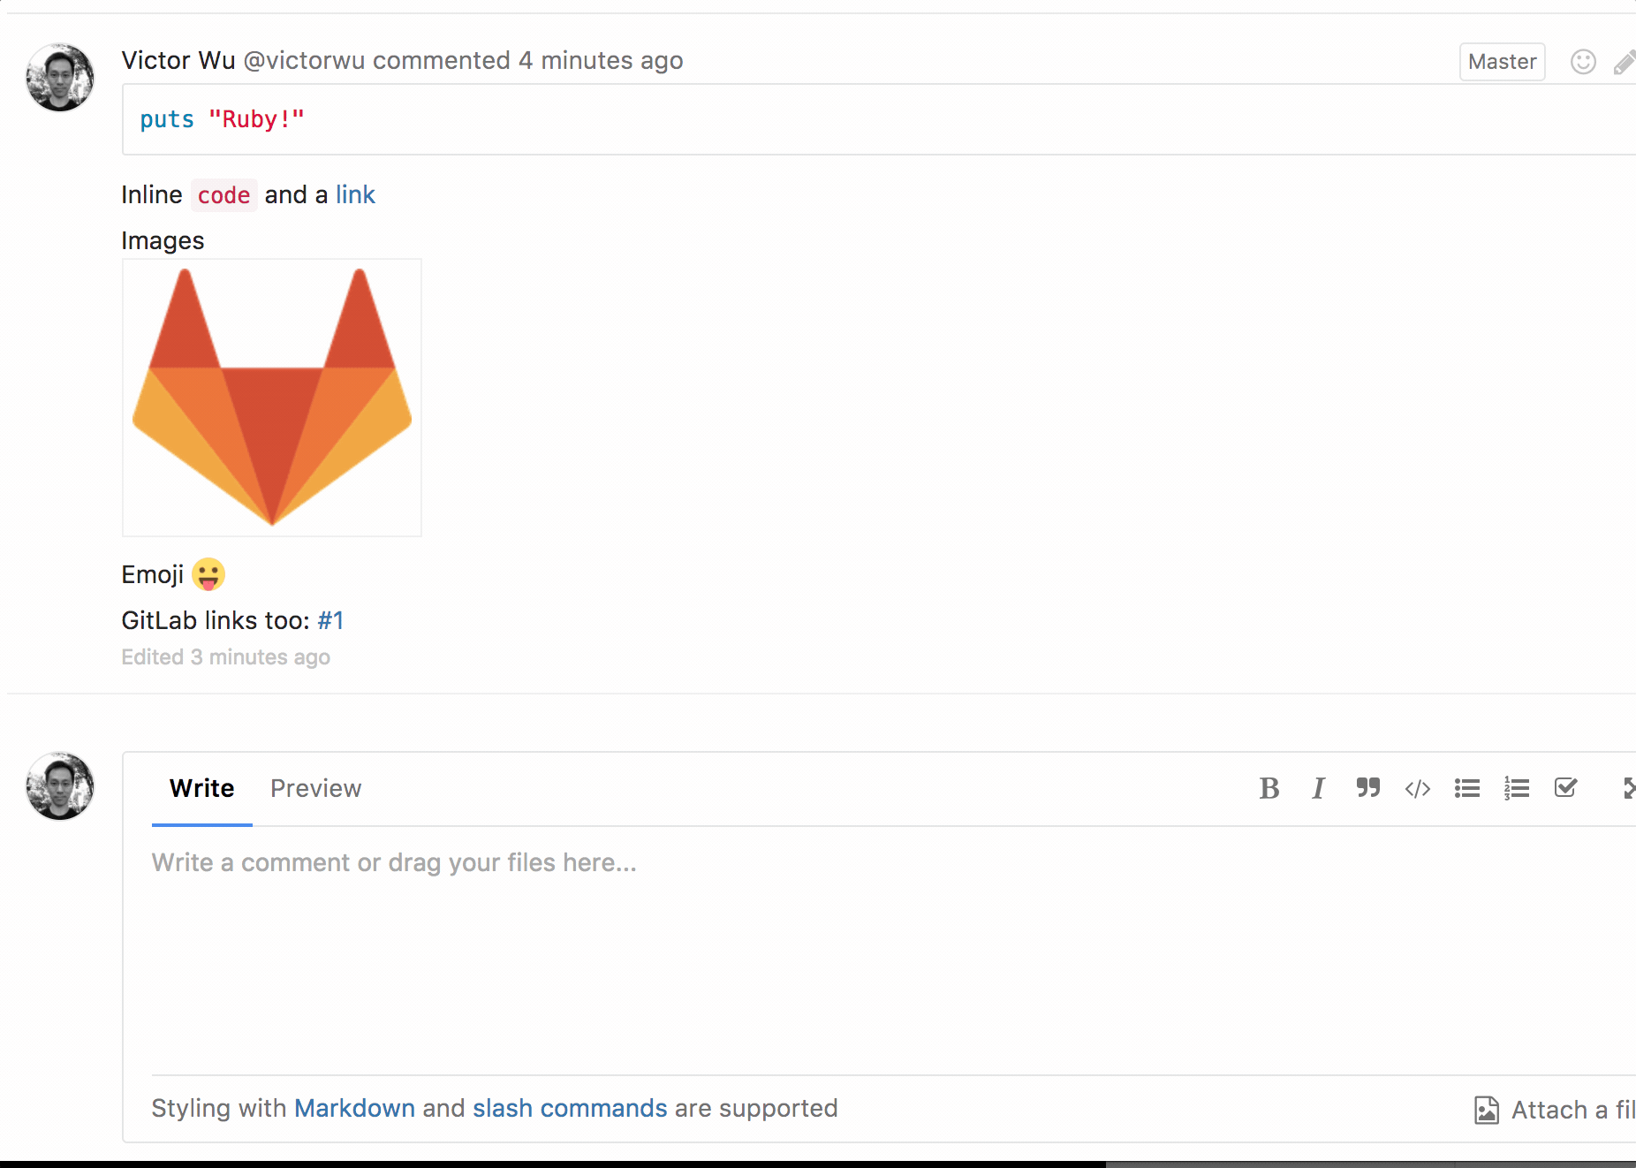1636x1168 pixels.
Task: Add an emoji reaction to Victor's comment
Action: (1583, 62)
